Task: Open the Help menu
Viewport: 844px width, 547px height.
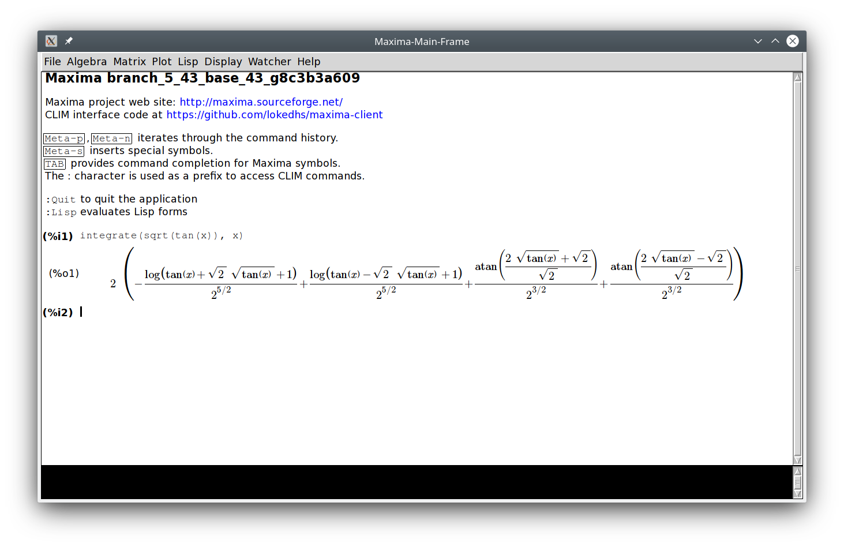Action: [x=309, y=62]
